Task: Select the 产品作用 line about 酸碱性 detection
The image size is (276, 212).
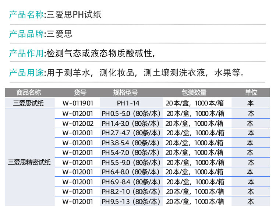Action: (x=82, y=53)
